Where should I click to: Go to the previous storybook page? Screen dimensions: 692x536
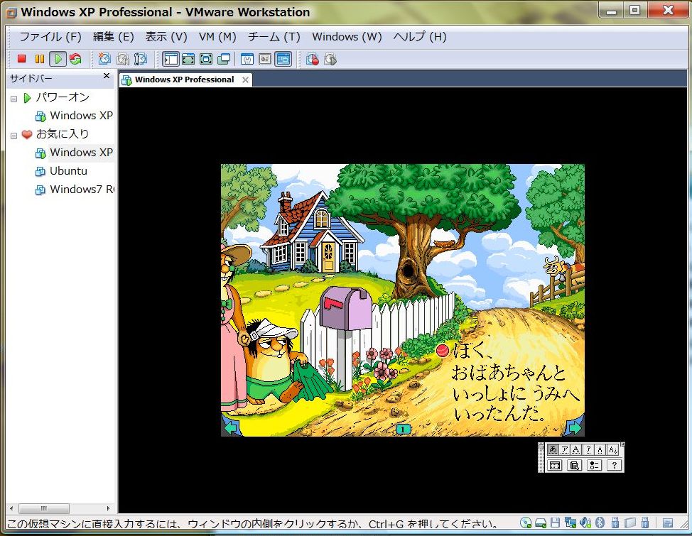(x=231, y=427)
